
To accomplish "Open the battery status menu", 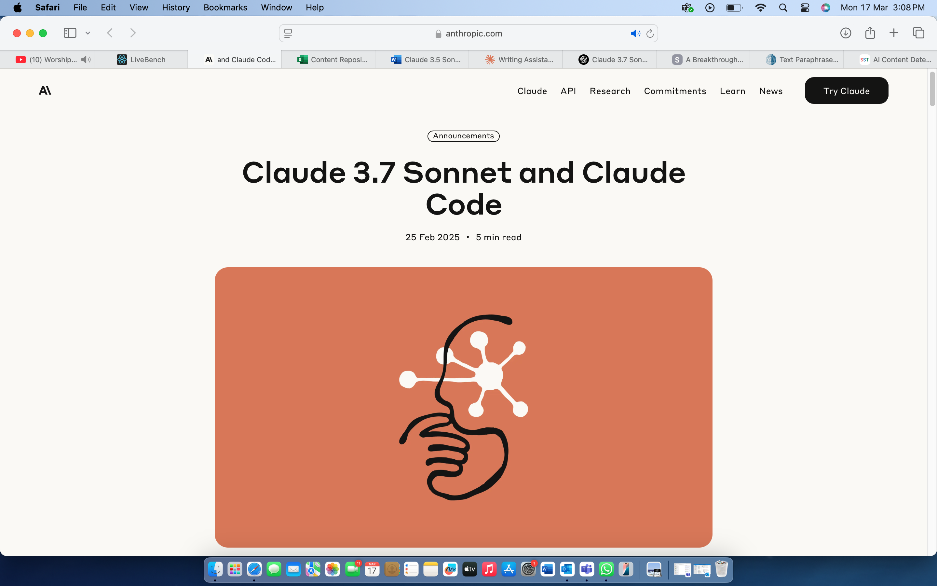I will 734,8.
